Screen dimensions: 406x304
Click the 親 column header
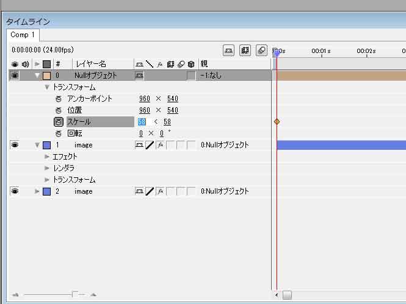click(x=204, y=63)
